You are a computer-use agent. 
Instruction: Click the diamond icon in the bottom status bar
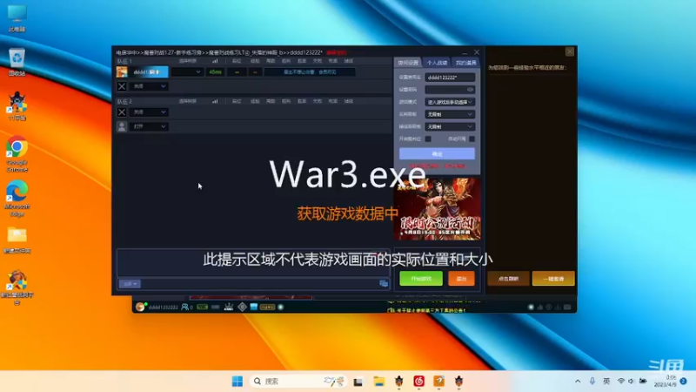coord(242,307)
